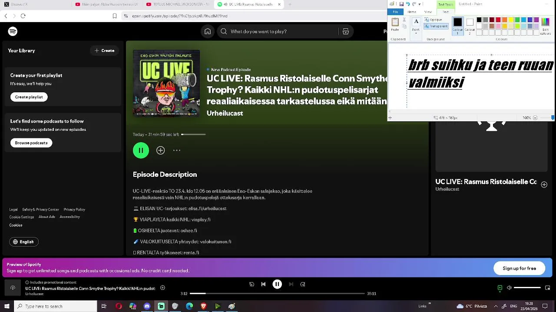
Task: Add current episode via plus in player bar
Action: point(162,288)
